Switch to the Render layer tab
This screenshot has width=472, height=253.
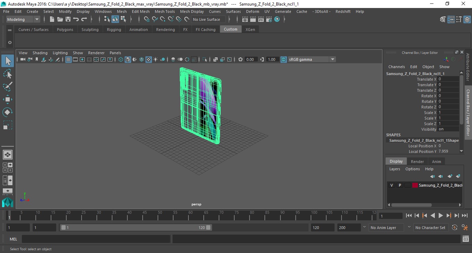point(417,162)
